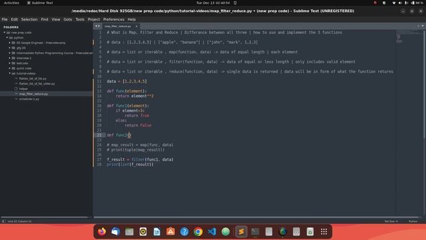
Task: Open the Project menu
Action: point(94,19)
